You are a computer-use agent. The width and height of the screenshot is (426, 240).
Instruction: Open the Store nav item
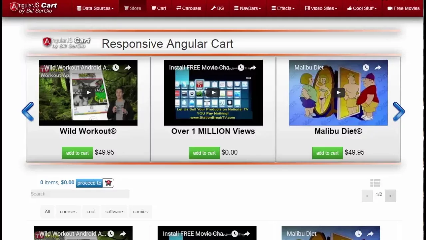pyautogui.click(x=132, y=8)
